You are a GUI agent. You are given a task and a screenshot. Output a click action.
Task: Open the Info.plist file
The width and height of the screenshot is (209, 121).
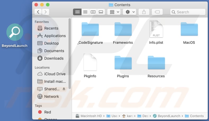click(x=156, y=29)
